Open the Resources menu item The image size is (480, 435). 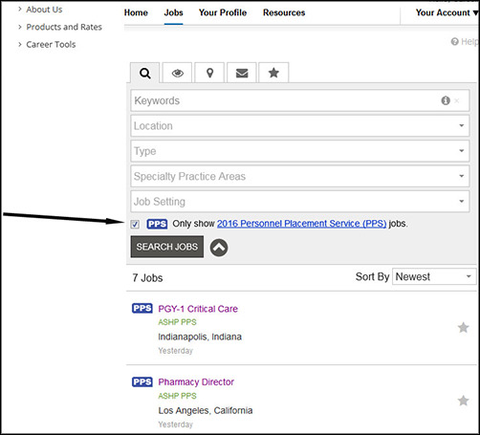[284, 12]
